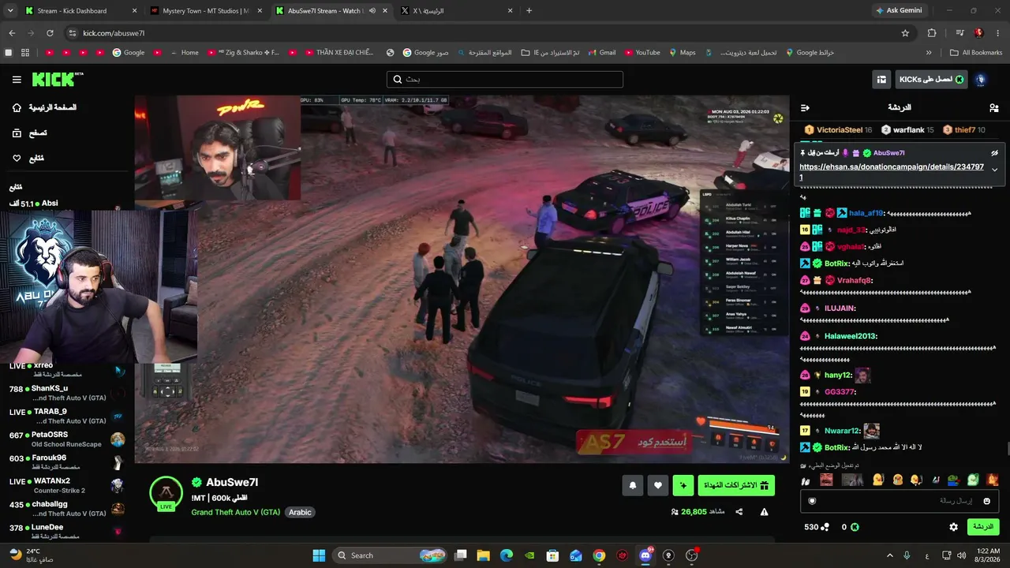The width and height of the screenshot is (1010, 568).
Task: Collapse the chat panel with the arrow icon
Action: click(x=805, y=108)
